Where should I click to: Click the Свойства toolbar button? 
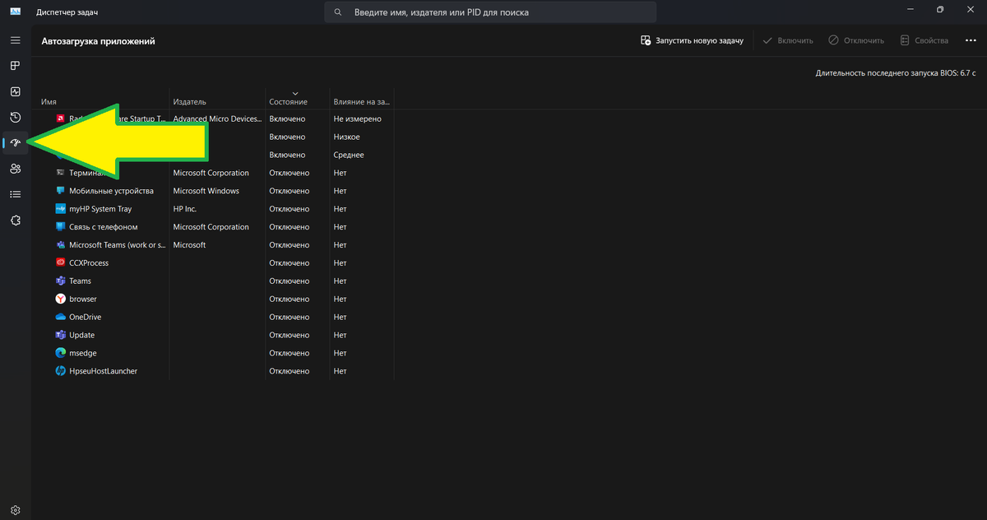click(x=924, y=40)
